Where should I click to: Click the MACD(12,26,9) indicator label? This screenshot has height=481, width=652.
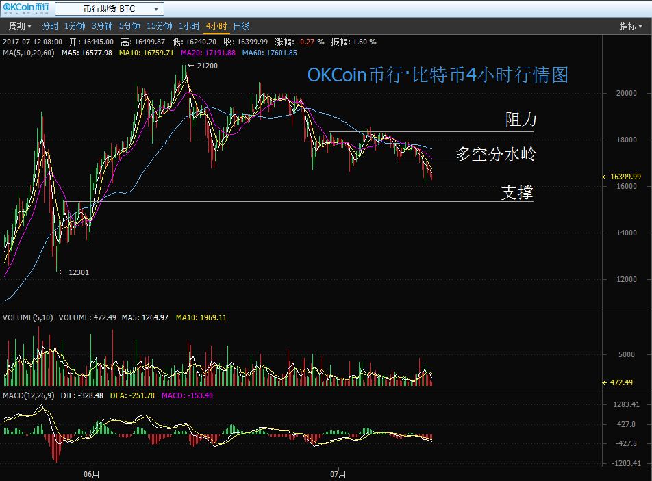tap(28, 396)
